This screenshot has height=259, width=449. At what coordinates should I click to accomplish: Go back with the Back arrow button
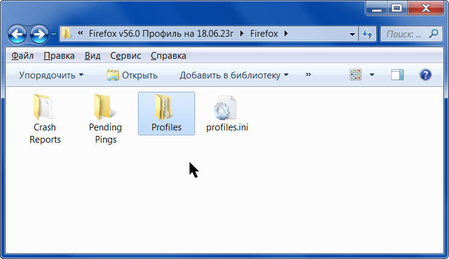point(17,34)
